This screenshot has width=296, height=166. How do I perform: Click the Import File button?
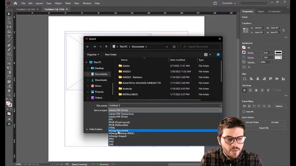(264, 128)
